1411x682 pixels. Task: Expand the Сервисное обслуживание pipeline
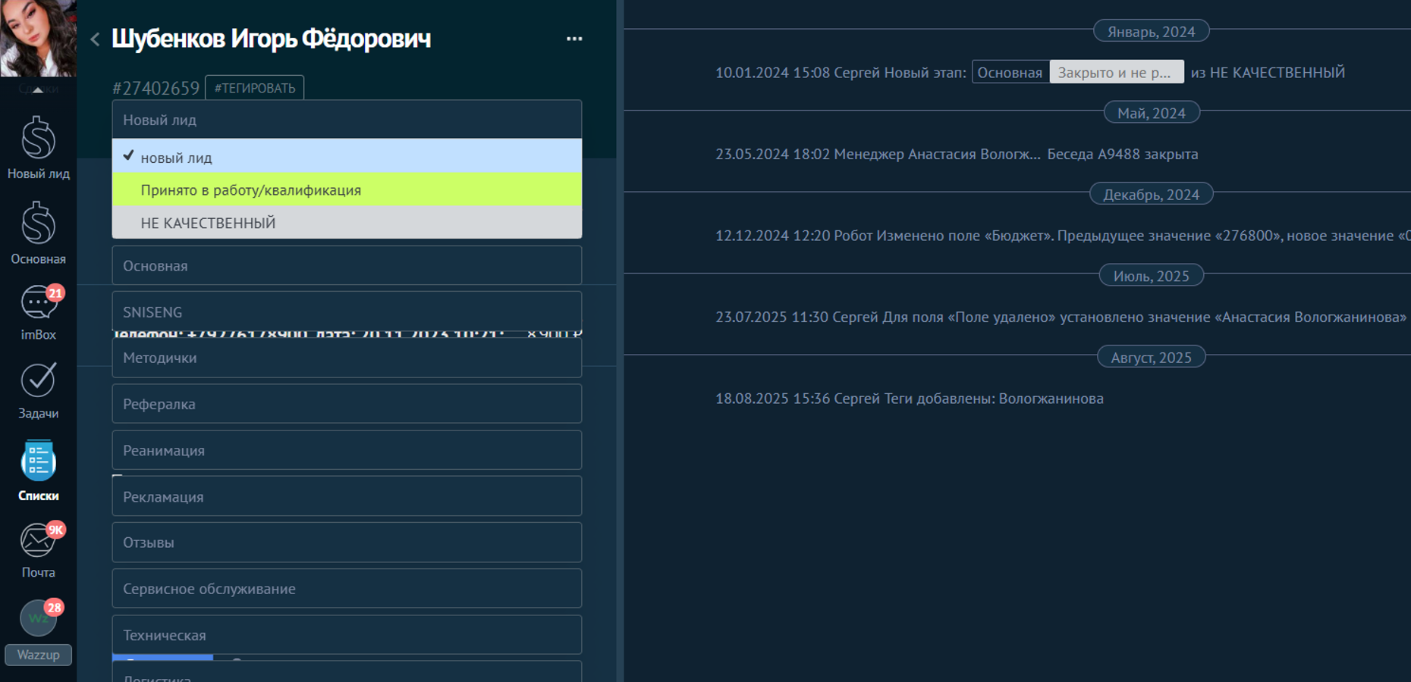tap(347, 589)
